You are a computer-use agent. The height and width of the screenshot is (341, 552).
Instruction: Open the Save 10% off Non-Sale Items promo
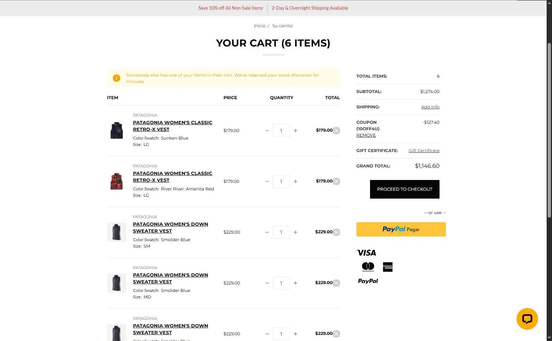pyautogui.click(x=231, y=8)
